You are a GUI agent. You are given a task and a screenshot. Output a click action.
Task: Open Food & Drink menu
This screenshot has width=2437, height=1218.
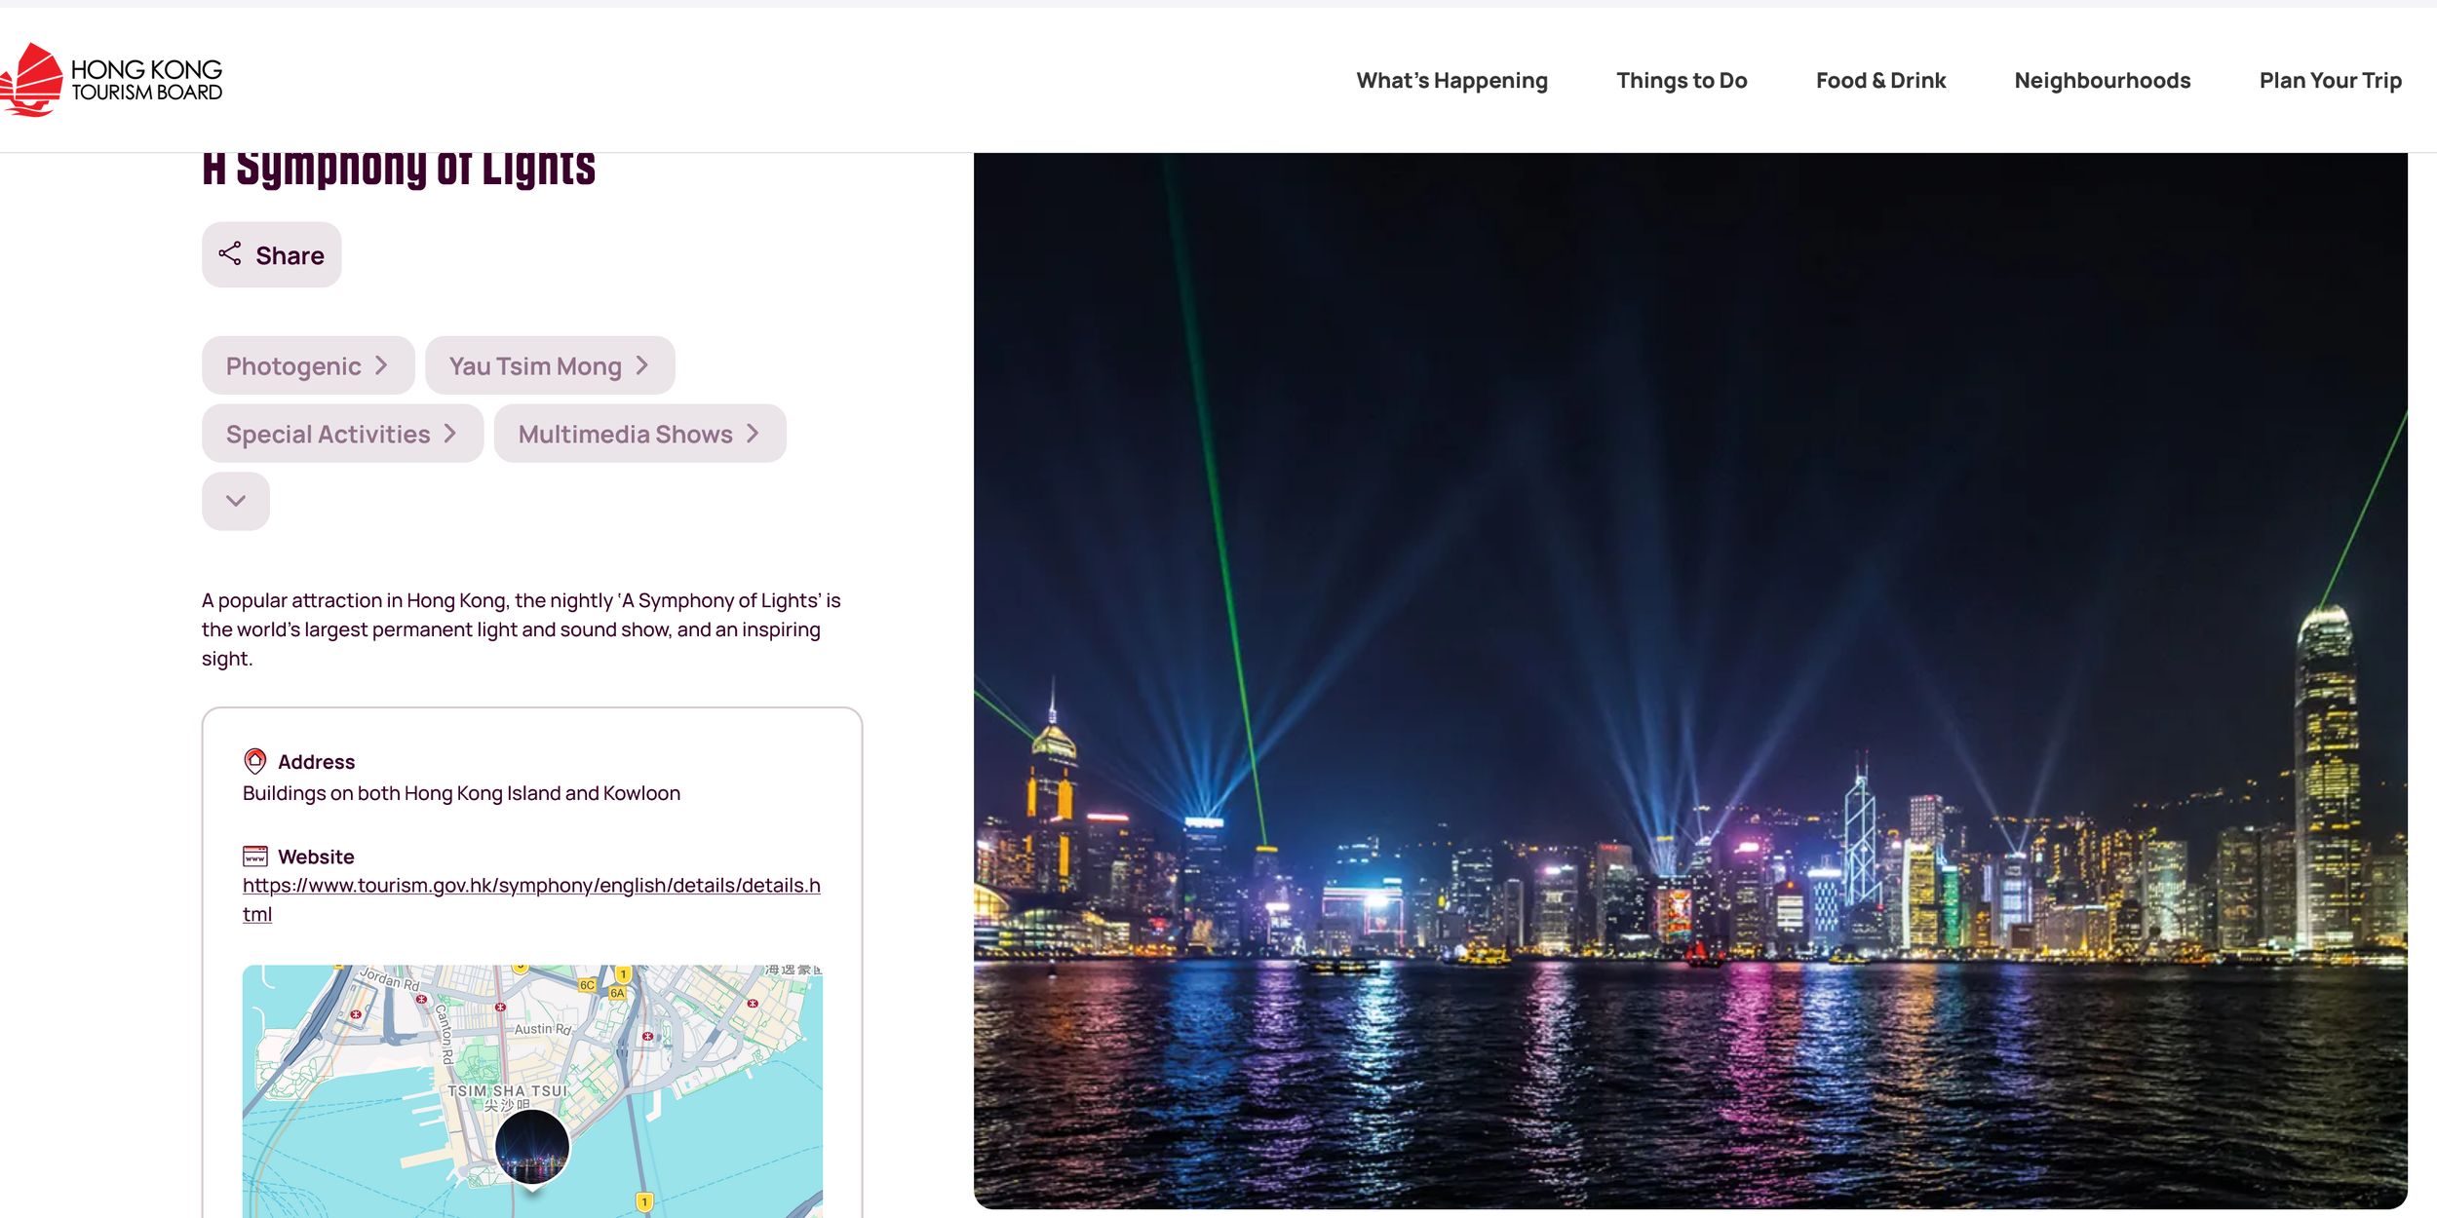(1879, 80)
